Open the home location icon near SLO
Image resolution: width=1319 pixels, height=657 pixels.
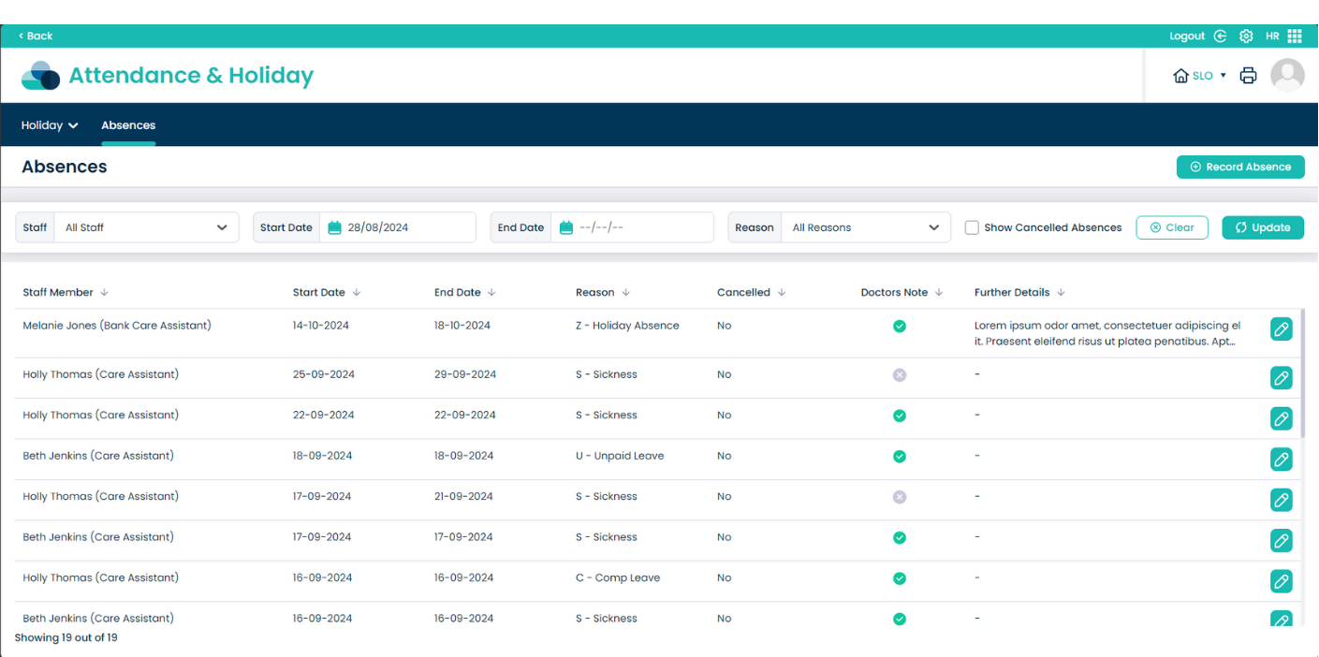(x=1180, y=75)
